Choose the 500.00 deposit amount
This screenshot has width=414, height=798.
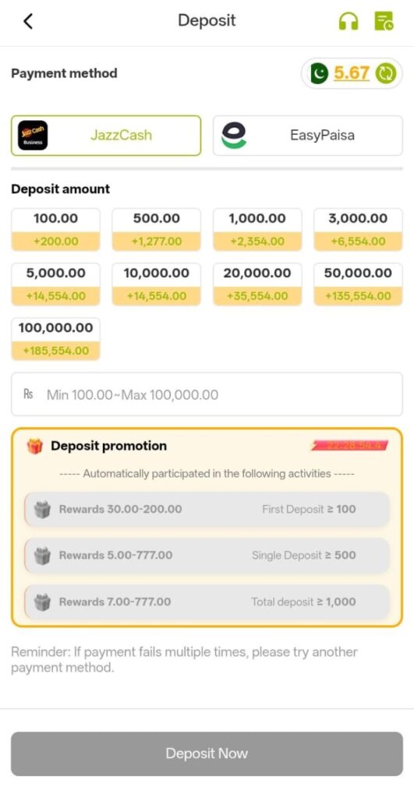157,230
